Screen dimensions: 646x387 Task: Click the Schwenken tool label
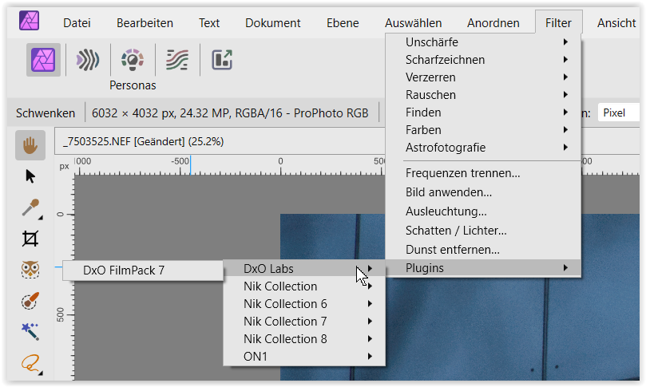(x=46, y=113)
